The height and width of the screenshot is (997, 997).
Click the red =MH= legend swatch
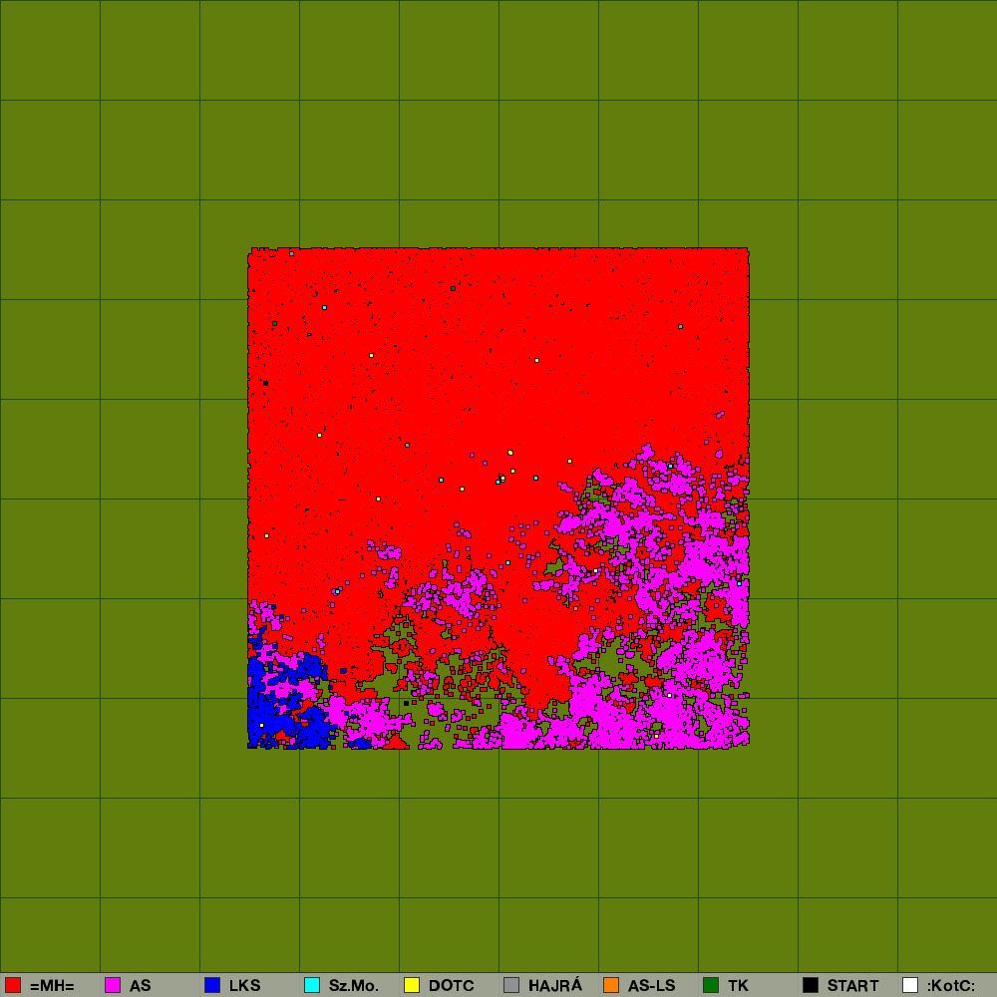click(x=13, y=985)
